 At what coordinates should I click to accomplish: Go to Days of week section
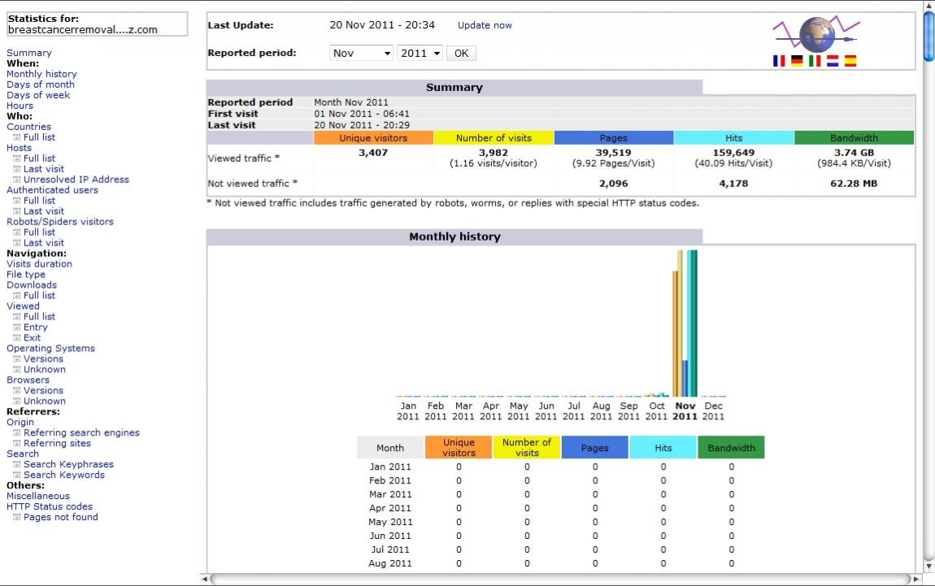[38, 95]
